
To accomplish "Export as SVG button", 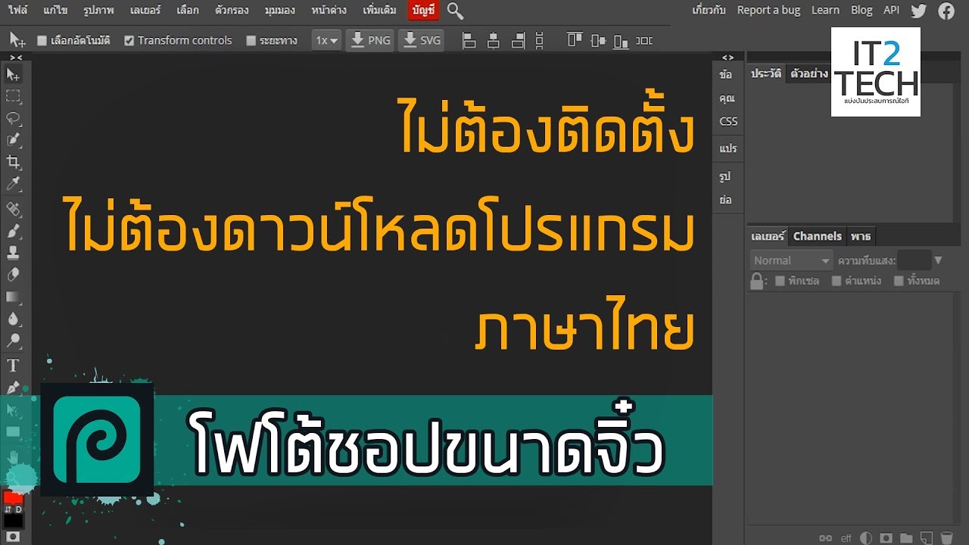I will (x=422, y=41).
